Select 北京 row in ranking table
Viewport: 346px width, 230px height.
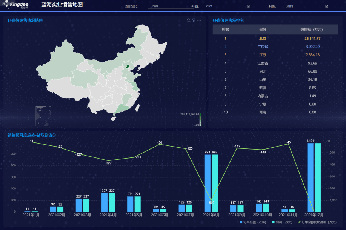coord(263,38)
